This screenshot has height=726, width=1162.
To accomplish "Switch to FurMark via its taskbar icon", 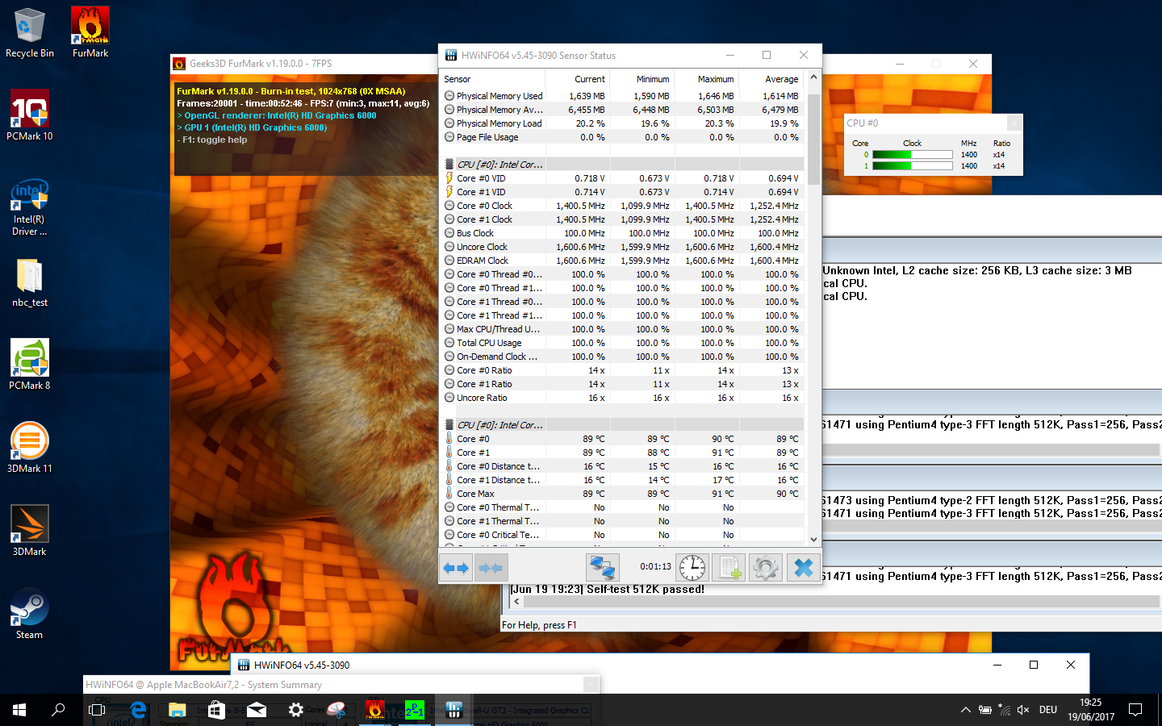I will coord(374,710).
